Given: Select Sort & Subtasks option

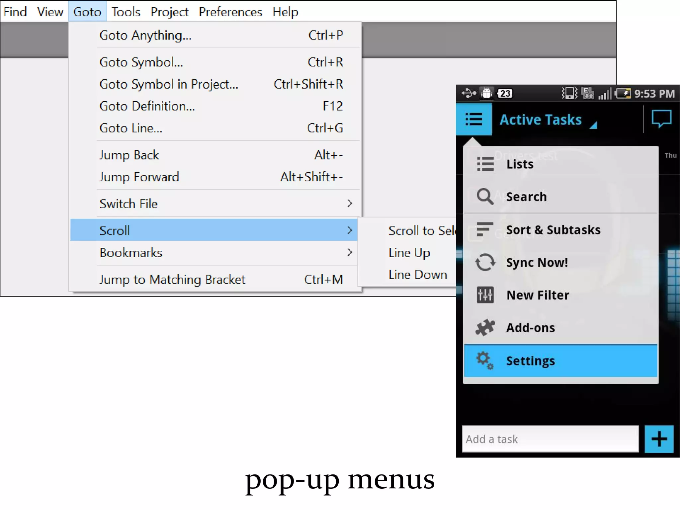Looking at the screenshot, I should [x=553, y=230].
